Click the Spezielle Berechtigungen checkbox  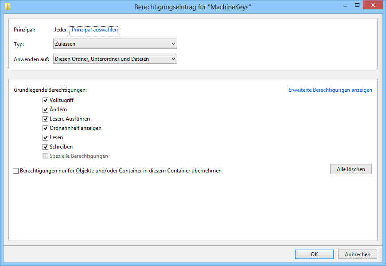(x=45, y=156)
